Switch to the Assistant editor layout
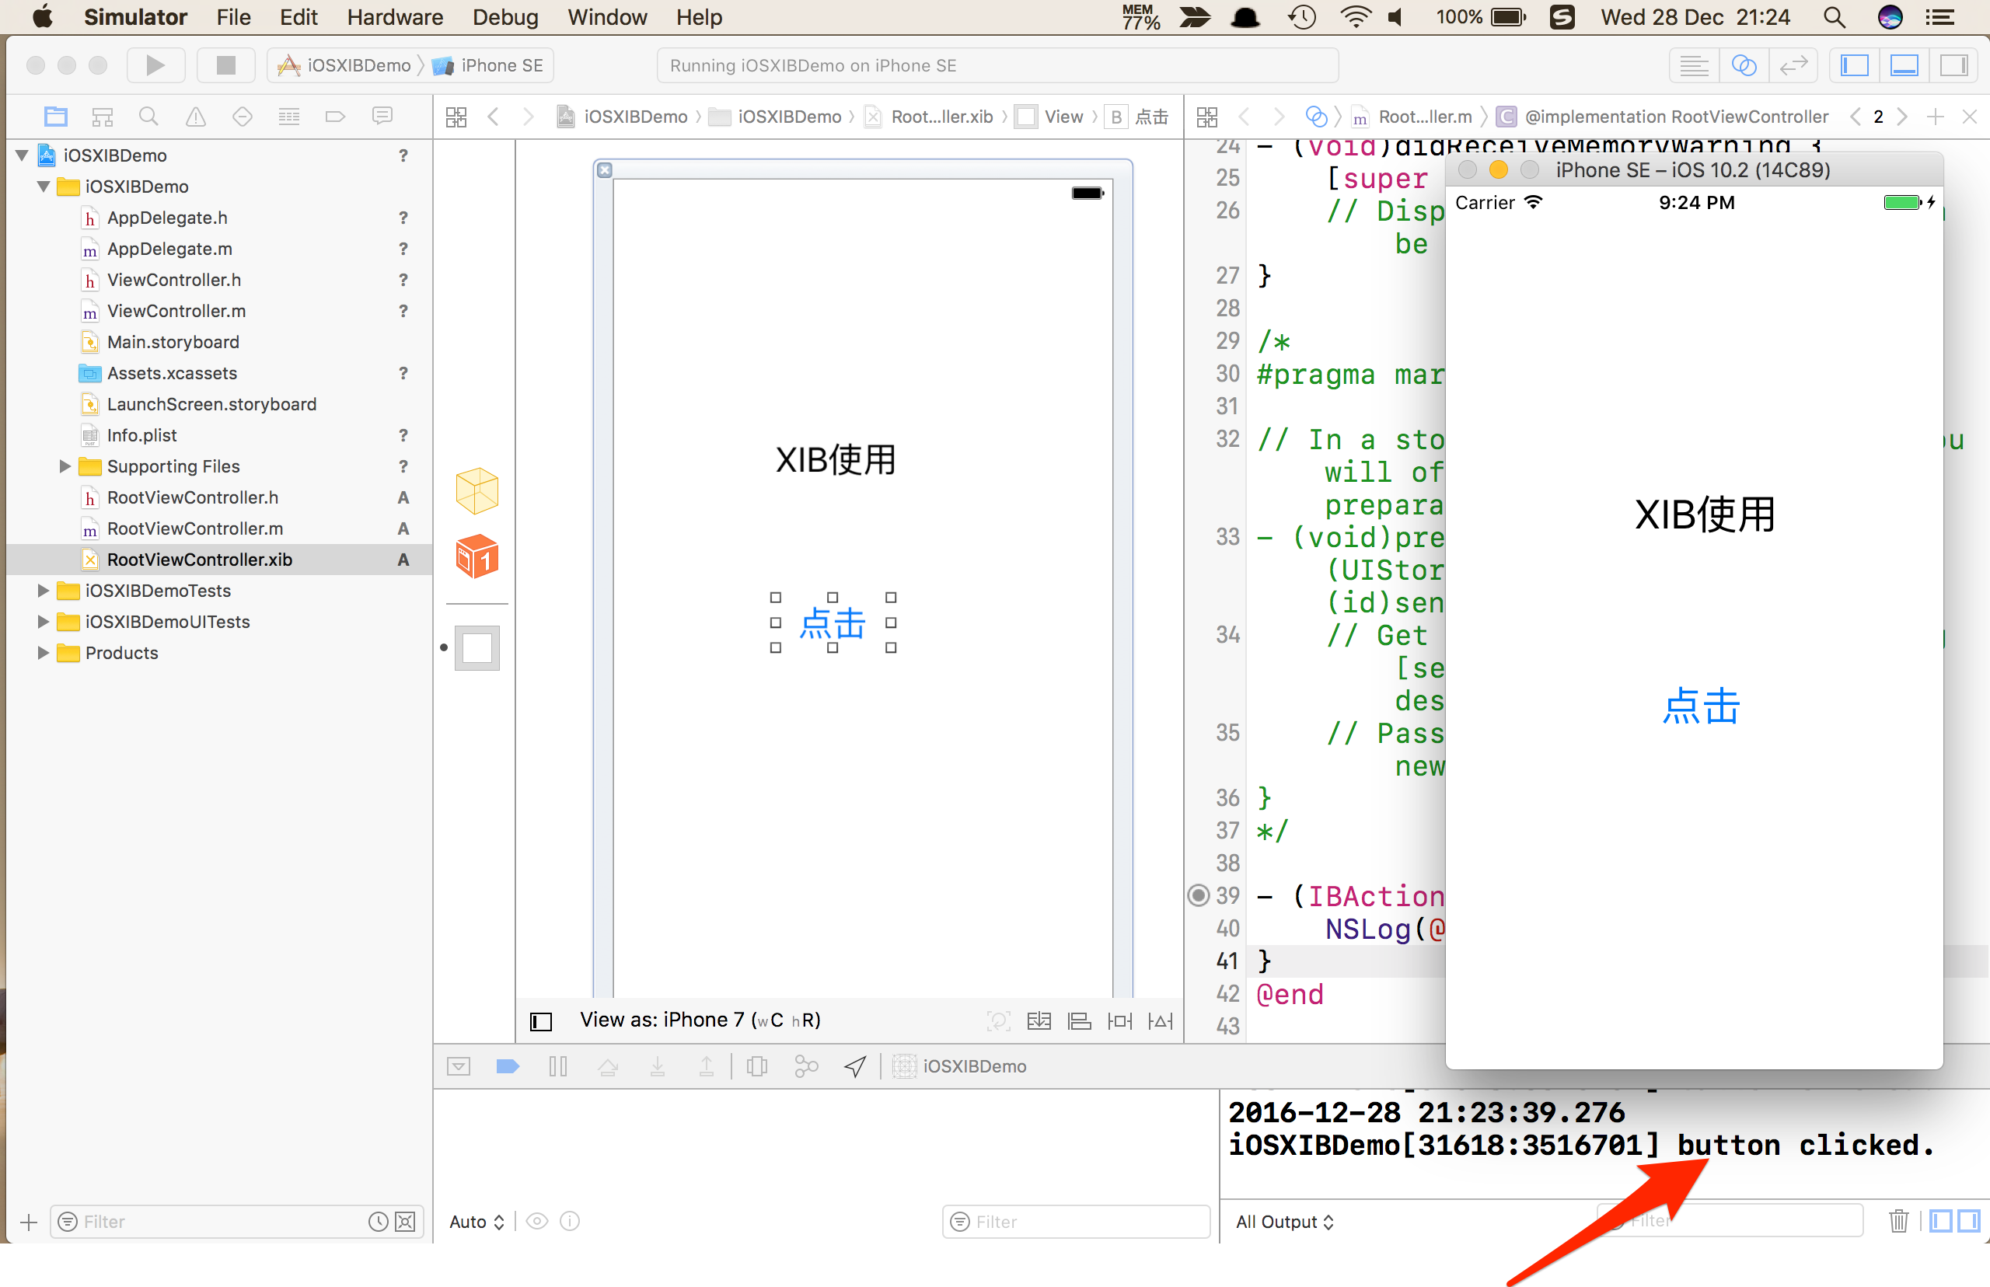The height and width of the screenshot is (1287, 1990). pyautogui.click(x=1744, y=65)
